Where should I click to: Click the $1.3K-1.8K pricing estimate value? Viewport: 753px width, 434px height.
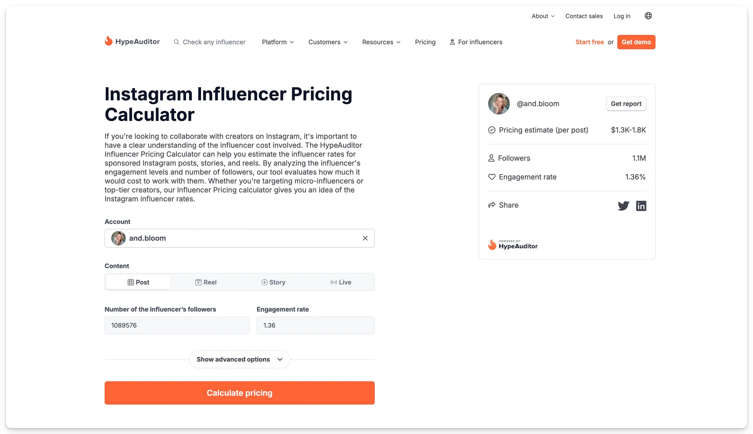click(628, 130)
